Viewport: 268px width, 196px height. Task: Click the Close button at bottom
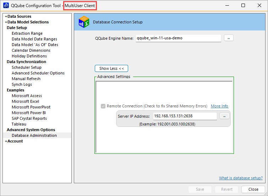point(253,189)
